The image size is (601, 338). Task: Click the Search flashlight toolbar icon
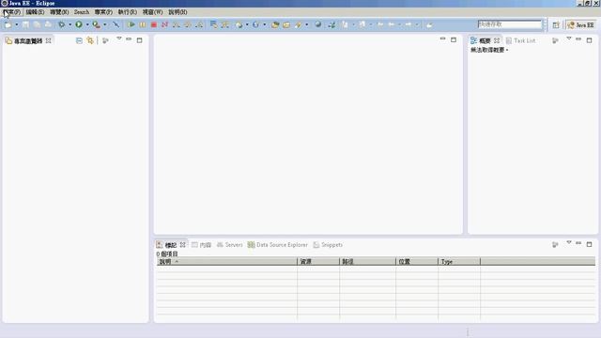click(299, 25)
